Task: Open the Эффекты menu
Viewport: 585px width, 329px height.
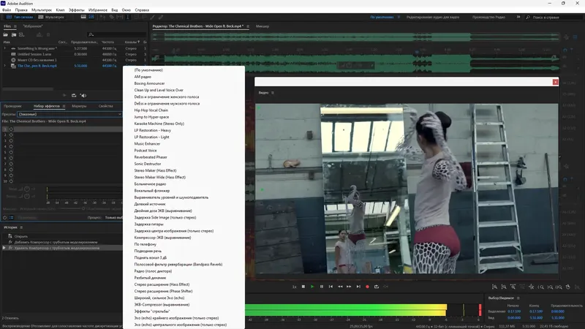Action: (x=77, y=10)
